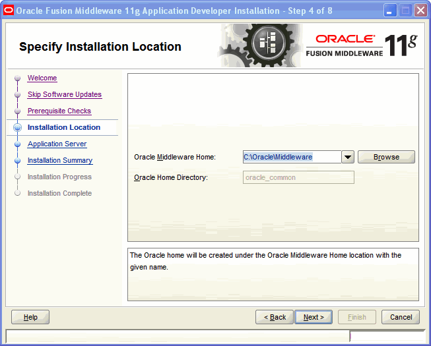
Task: Click the Skip Software Updates step bullet
Action: (x=18, y=95)
